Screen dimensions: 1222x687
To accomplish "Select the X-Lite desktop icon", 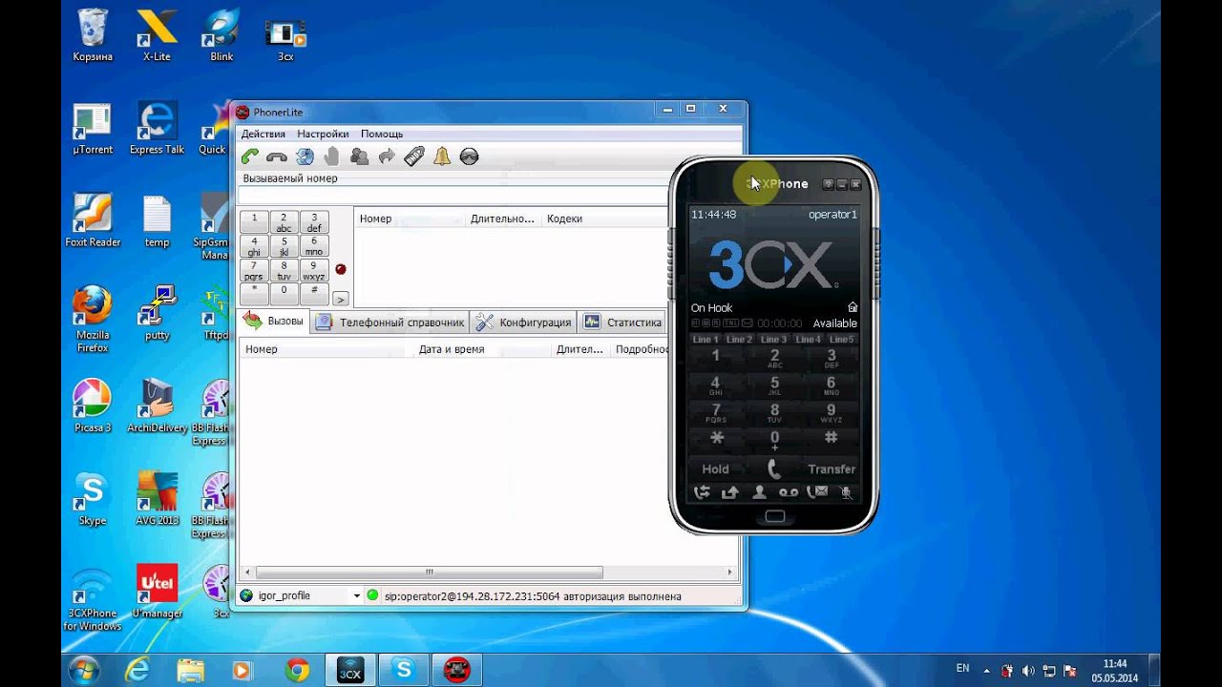I will pos(157,36).
